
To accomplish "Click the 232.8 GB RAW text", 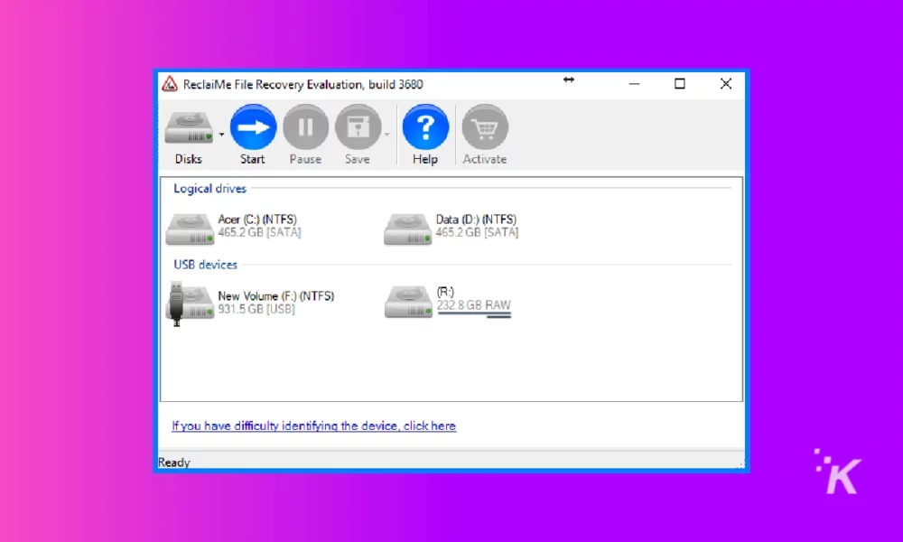I will pos(473,305).
